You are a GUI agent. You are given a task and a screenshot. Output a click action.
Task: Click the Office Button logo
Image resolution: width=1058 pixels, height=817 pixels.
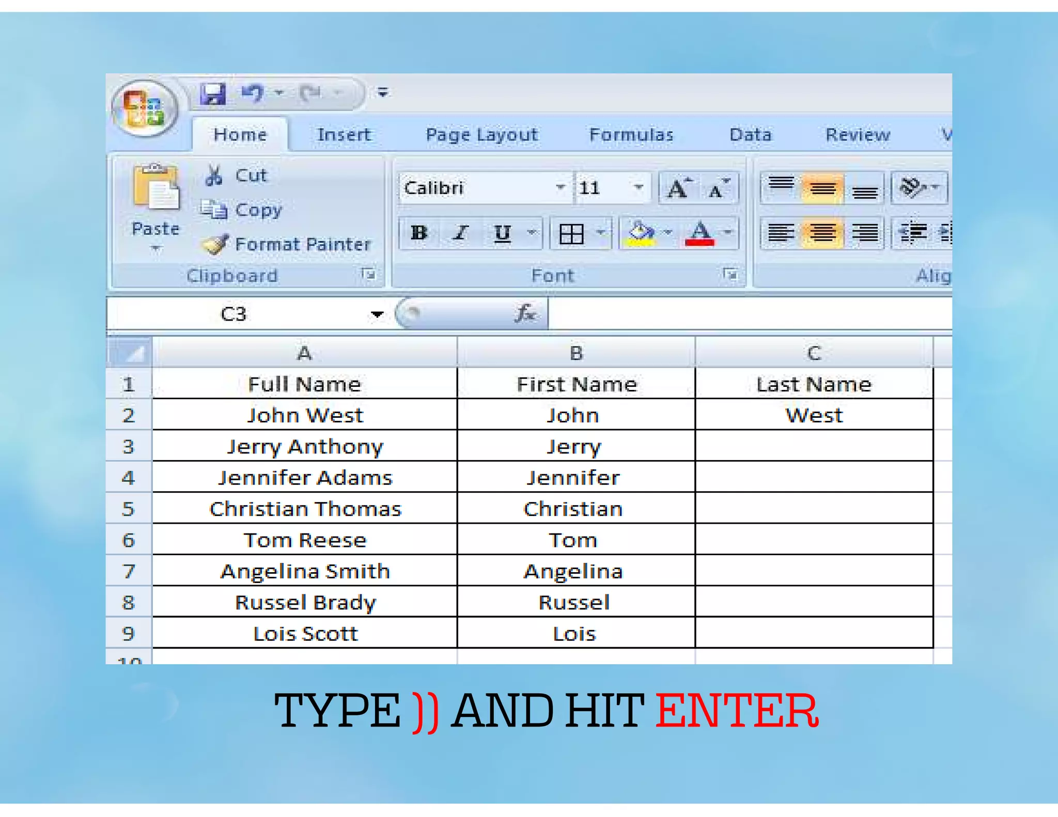tap(145, 109)
